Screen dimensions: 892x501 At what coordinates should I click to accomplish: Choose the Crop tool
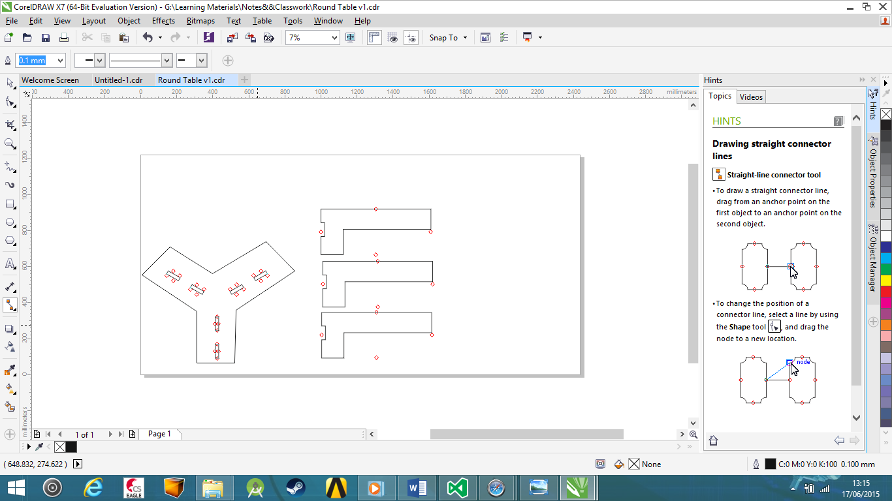coord(10,124)
